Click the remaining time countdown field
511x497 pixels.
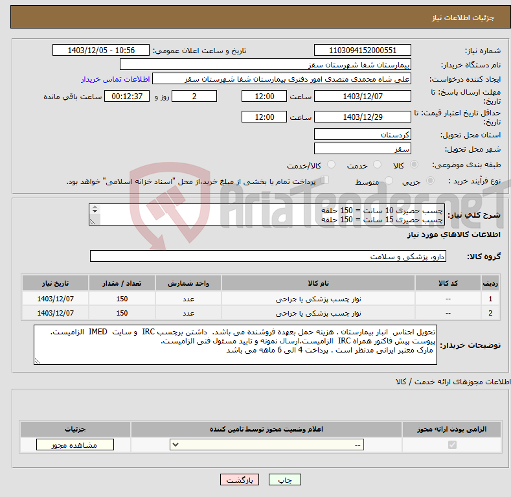point(127,96)
